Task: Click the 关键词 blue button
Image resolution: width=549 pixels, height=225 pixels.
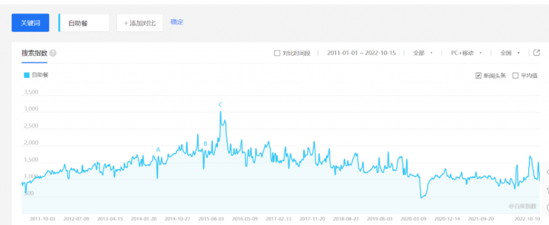Action: click(x=31, y=23)
